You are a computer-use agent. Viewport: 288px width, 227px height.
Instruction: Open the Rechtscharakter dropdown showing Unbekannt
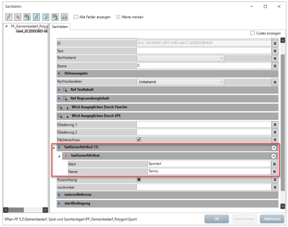pyautogui.click(x=180, y=82)
